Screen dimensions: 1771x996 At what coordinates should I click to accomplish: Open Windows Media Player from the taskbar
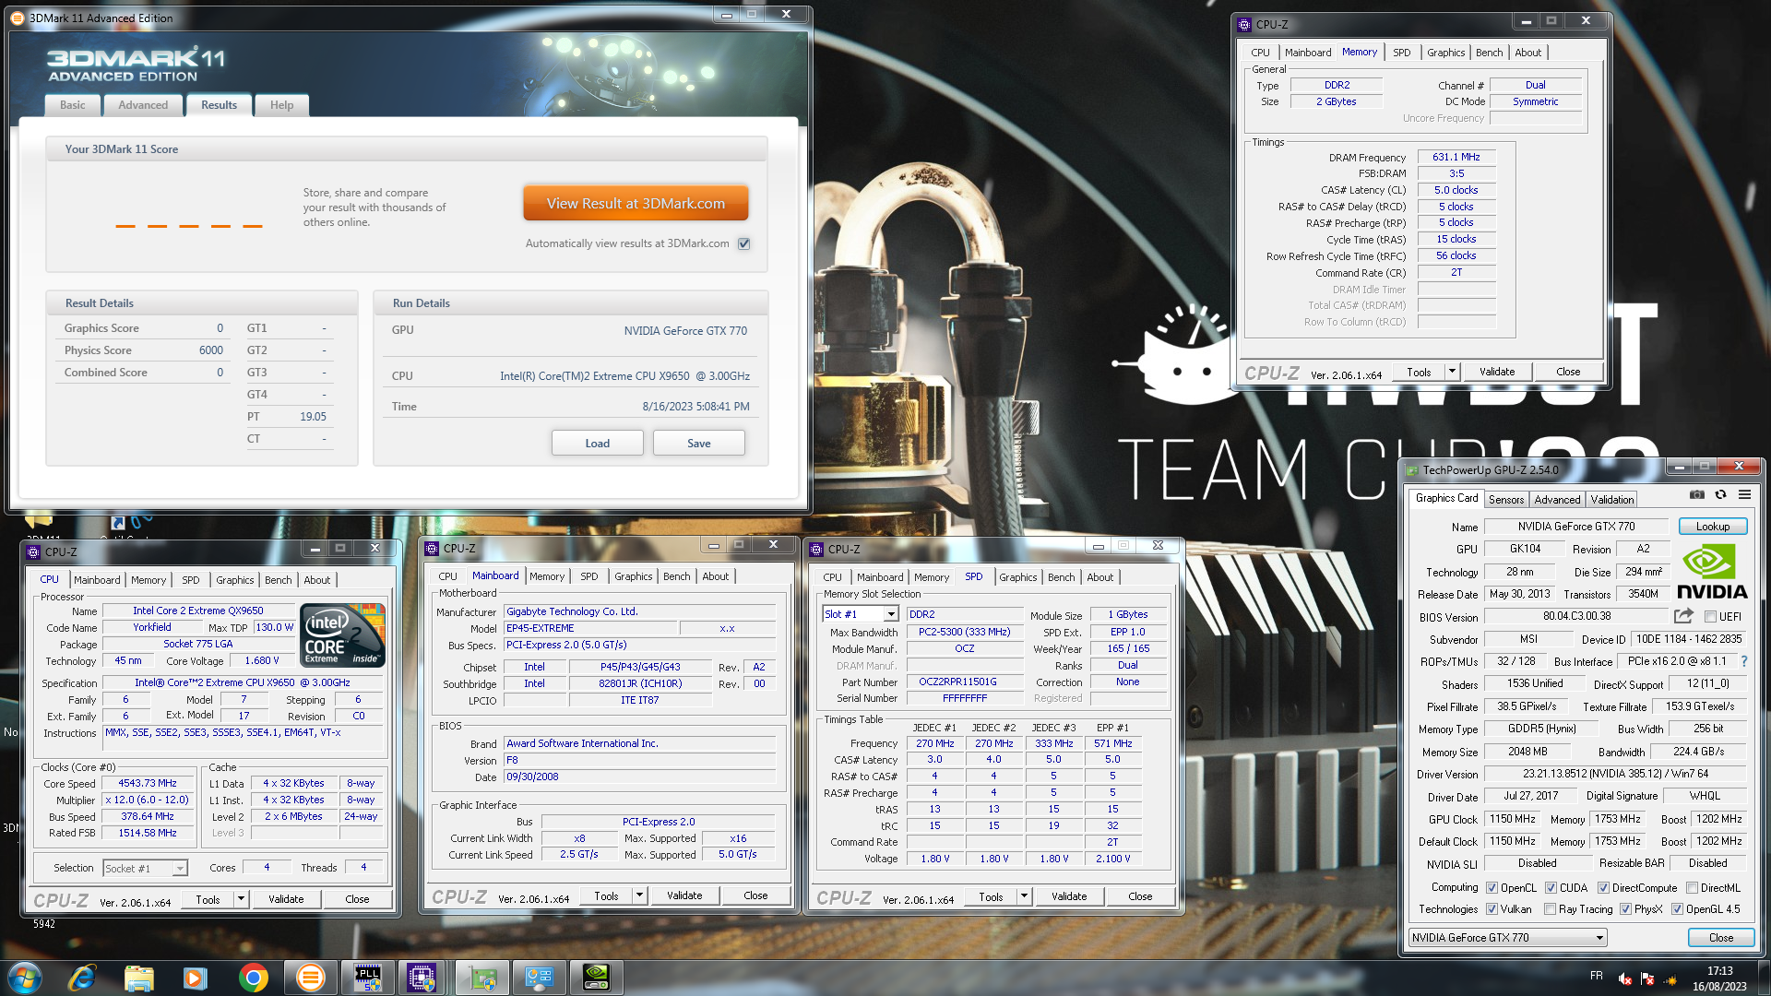[x=195, y=978]
